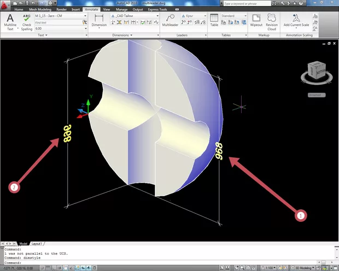Insert a Table
The width and height of the screenshot is (339, 271).
coord(214,21)
